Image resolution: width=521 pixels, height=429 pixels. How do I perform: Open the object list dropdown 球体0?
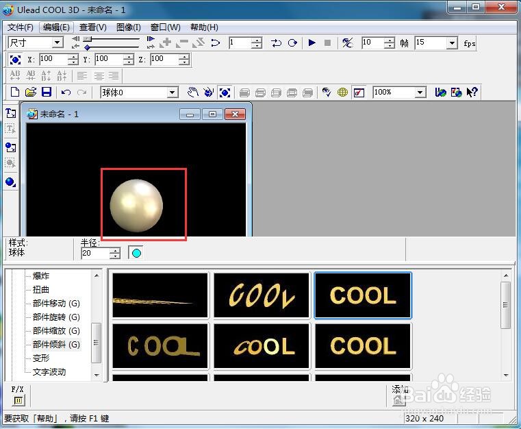point(173,93)
